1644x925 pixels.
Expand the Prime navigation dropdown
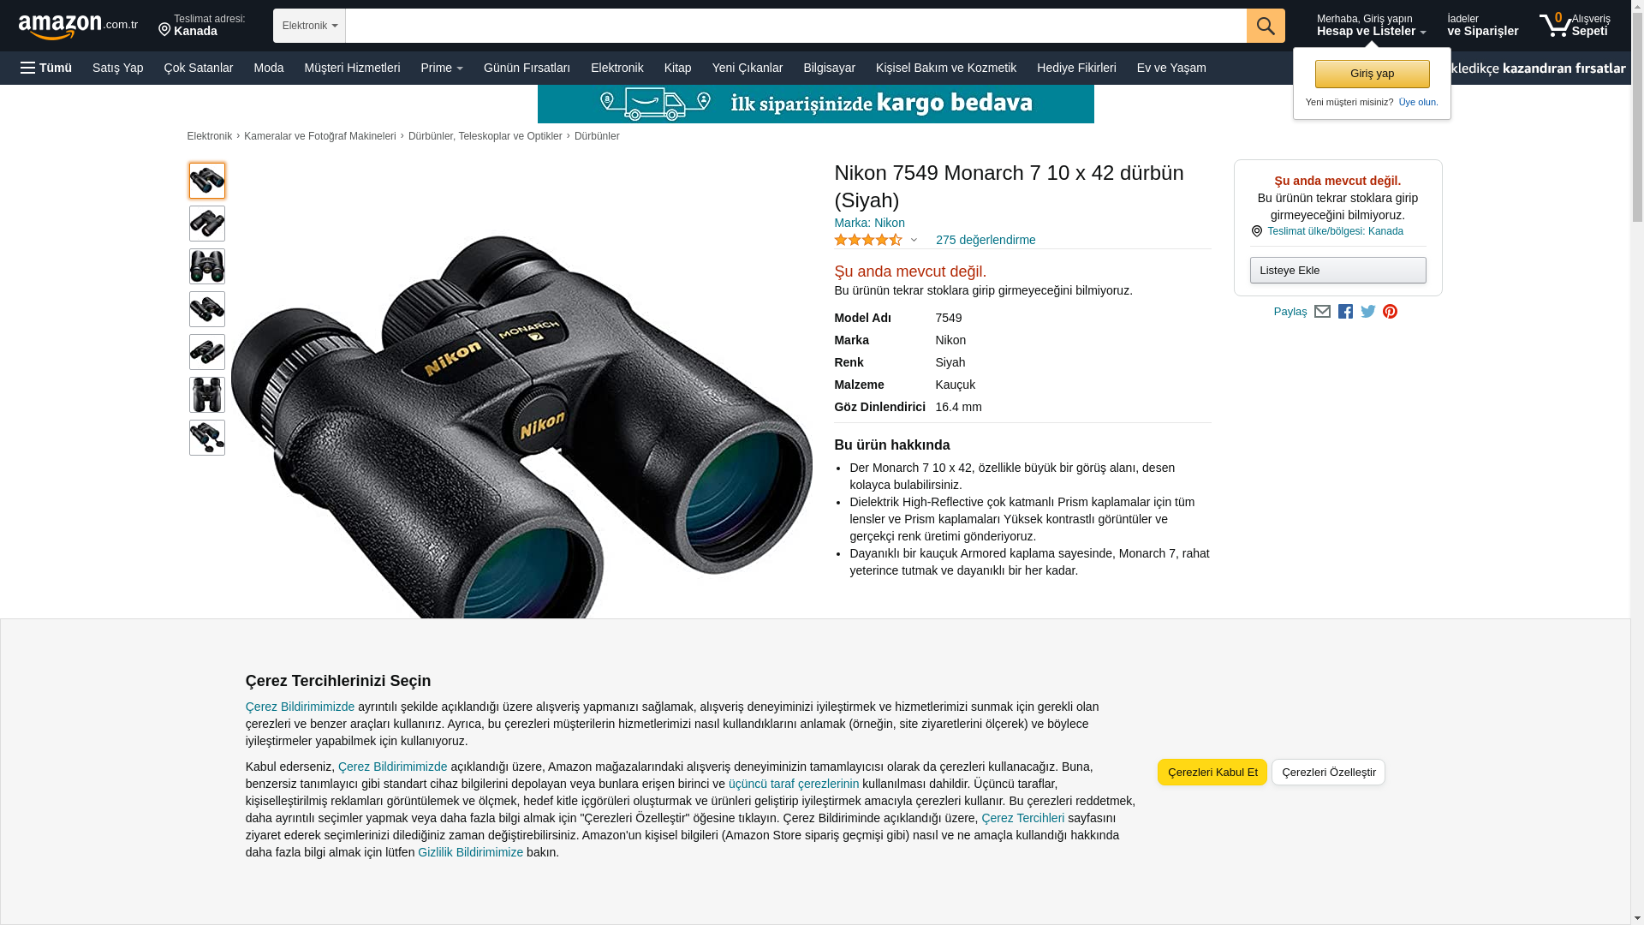click(442, 68)
